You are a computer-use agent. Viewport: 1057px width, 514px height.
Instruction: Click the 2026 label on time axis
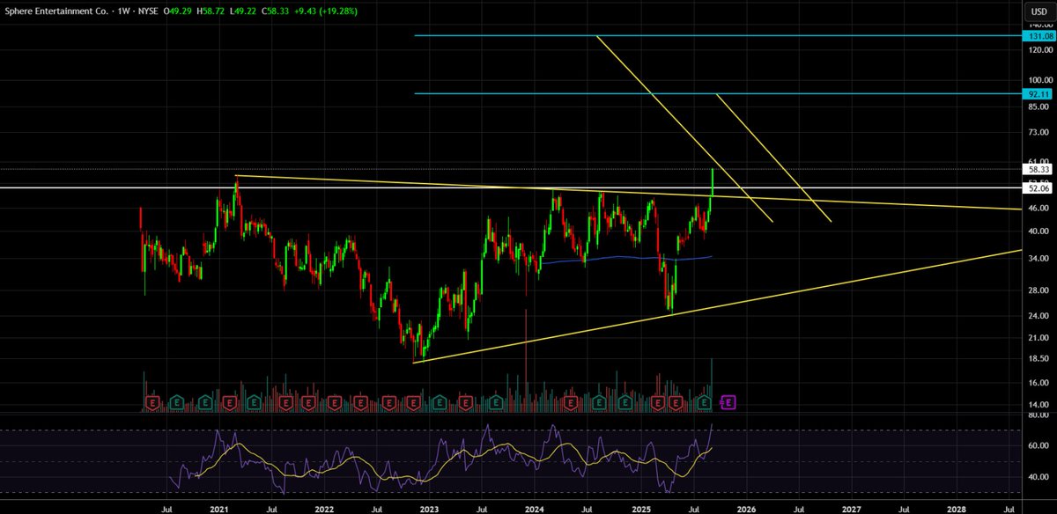click(x=745, y=508)
